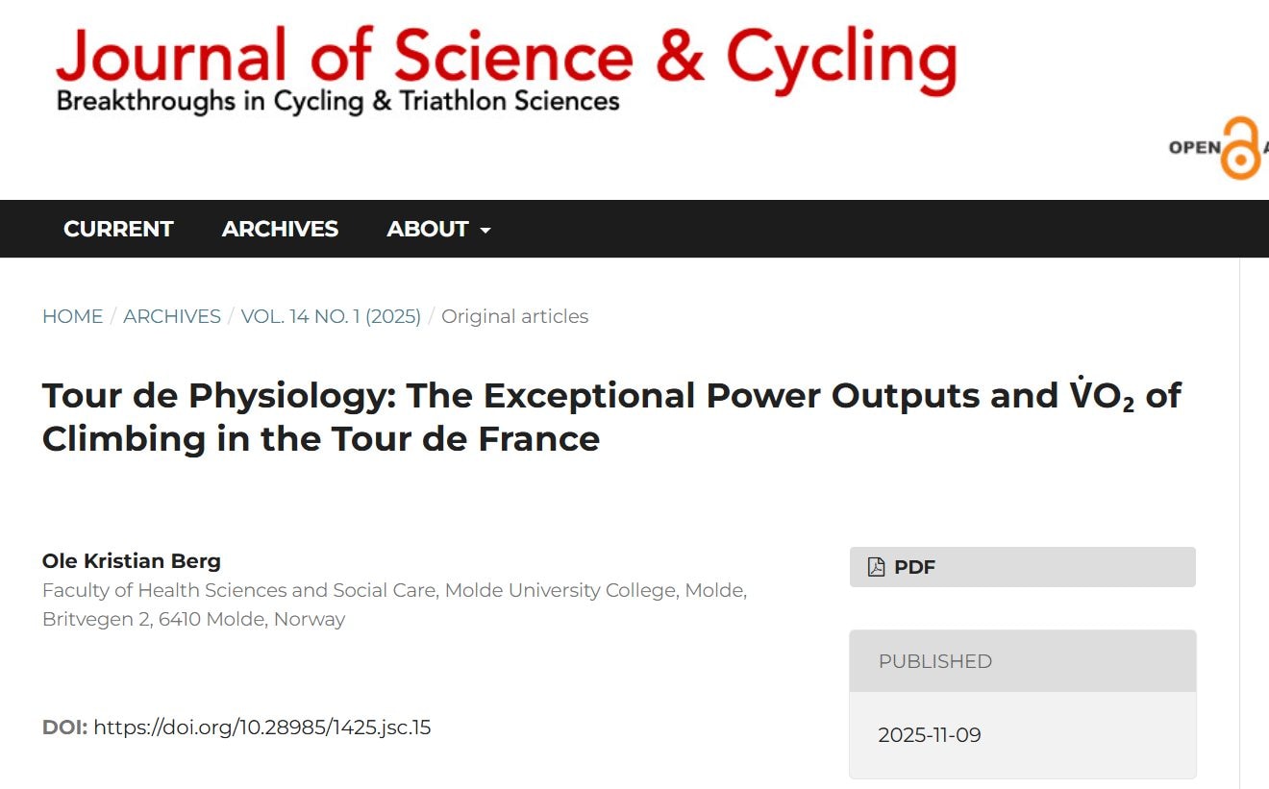1269x789 pixels.
Task: Click the PUBLISHED panel header
Action: coord(1022,661)
